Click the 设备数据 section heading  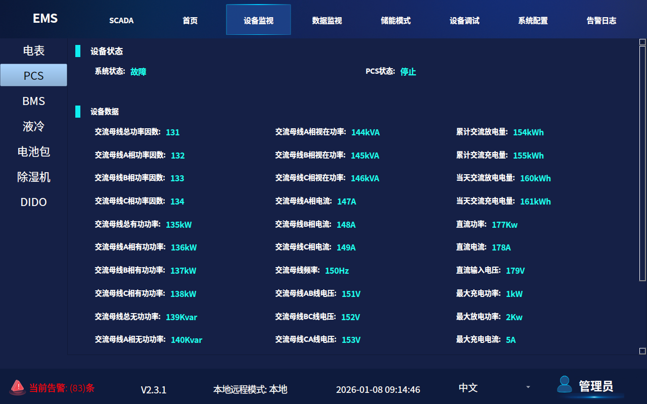pos(105,112)
